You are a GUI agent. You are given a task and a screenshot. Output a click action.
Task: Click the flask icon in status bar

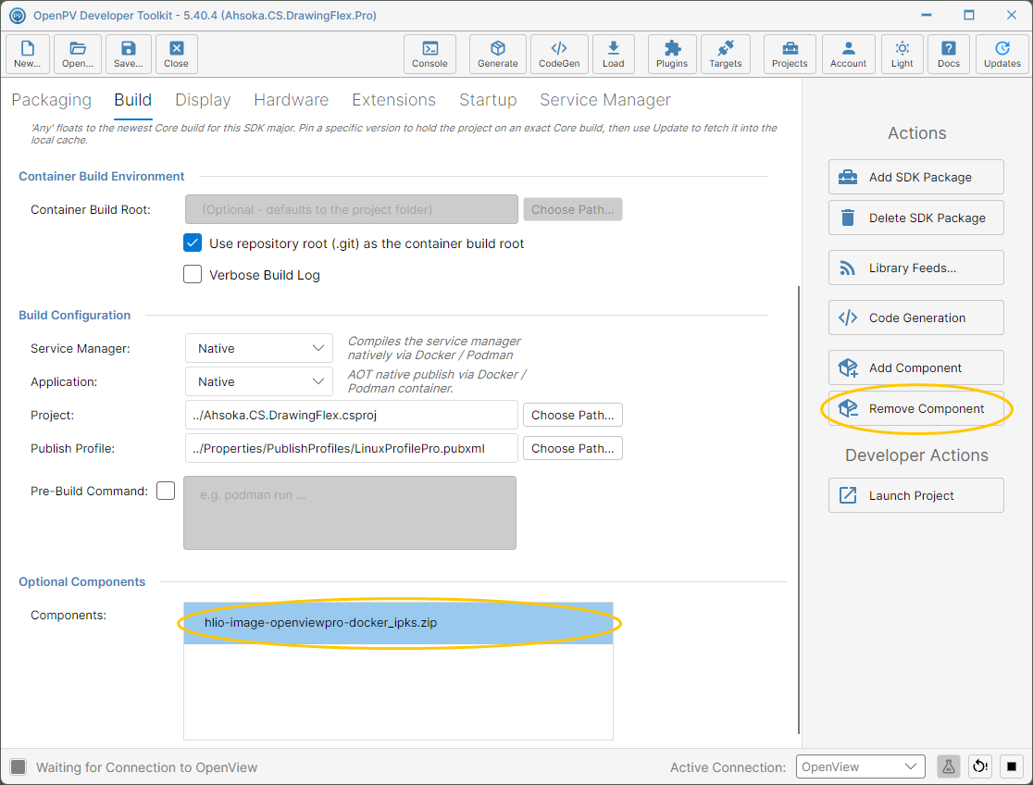pos(948,766)
